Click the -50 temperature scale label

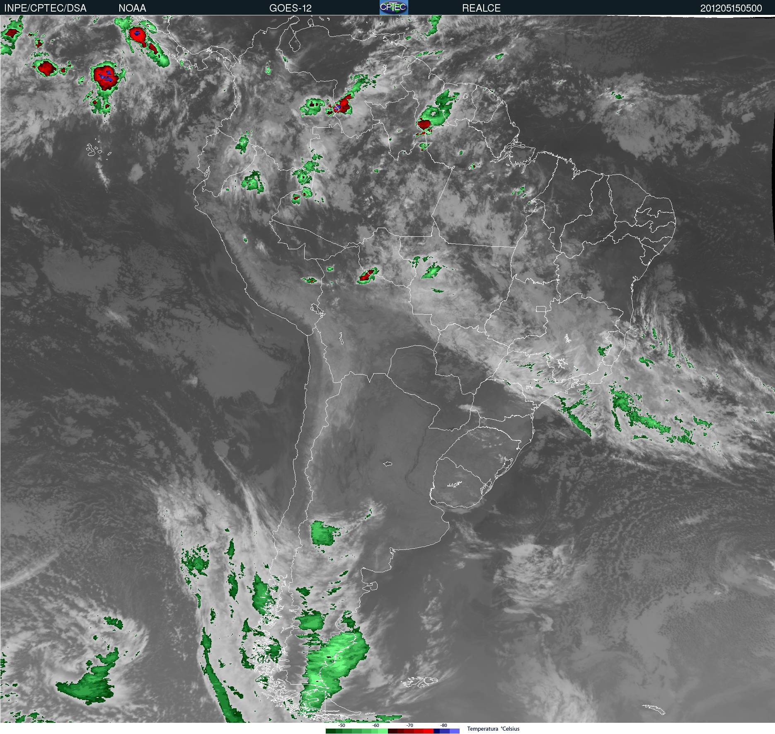tap(341, 725)
